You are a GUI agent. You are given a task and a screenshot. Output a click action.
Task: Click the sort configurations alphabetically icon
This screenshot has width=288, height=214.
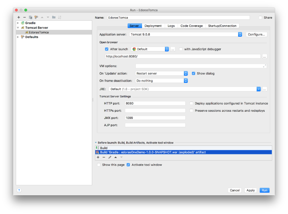60,17
